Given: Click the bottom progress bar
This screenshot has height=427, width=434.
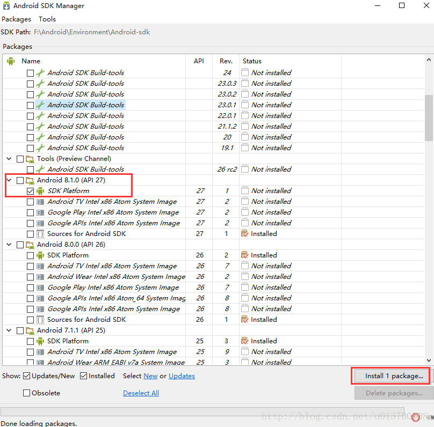Looking at the screenshot, I should 202,411.
